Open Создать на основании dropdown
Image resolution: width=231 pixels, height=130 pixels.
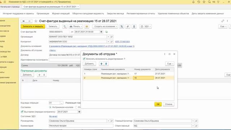tap(105, 26)
